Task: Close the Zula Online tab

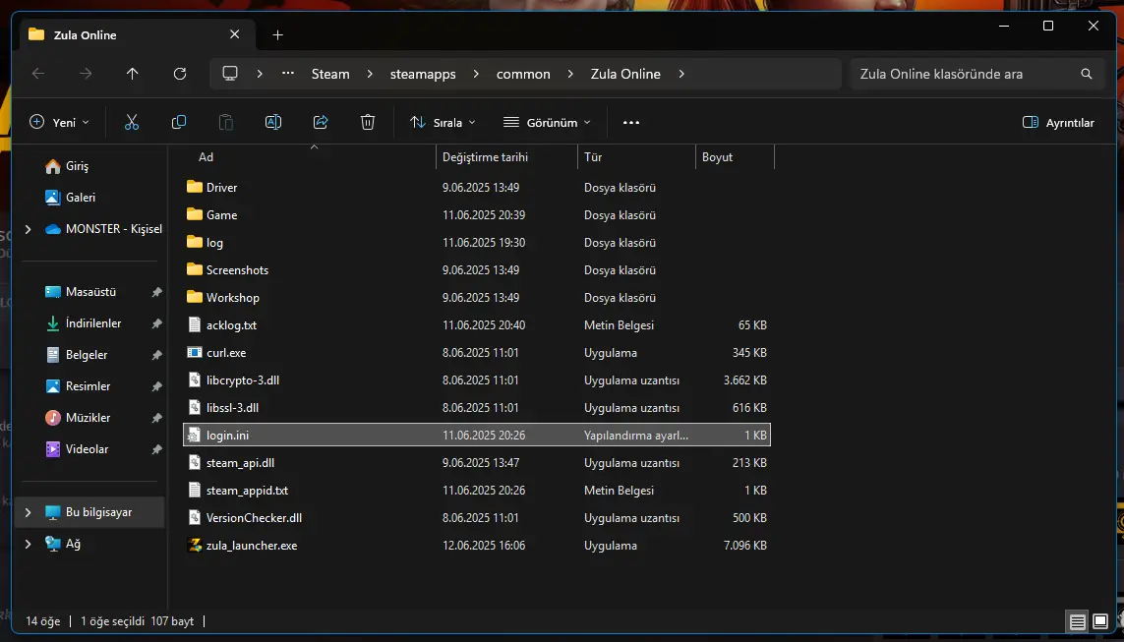Action: pyautogui.click(x=234, y=34)
